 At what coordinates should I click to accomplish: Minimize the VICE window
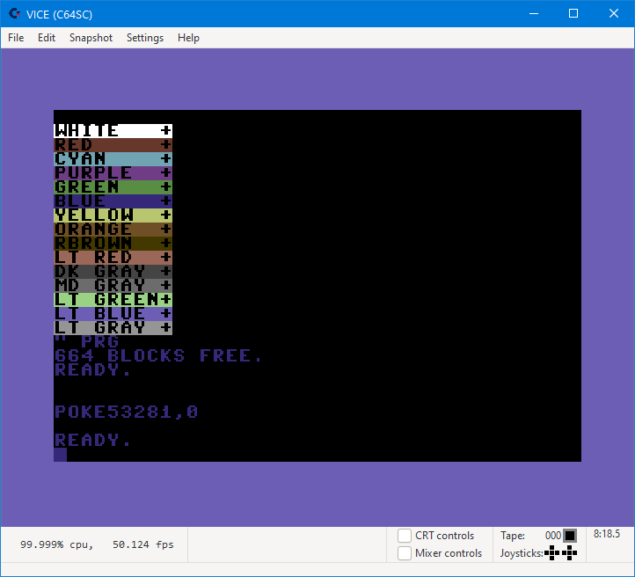click(534, 14)
